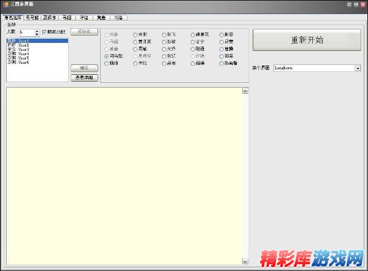Click the app icon in title bar
This screenshot has width=368, height=271.
[x=4, y=4]
